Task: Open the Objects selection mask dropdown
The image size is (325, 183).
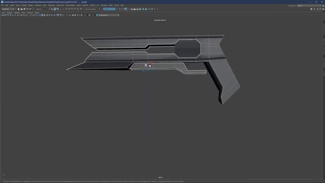Action: click(x=42, y=9)
